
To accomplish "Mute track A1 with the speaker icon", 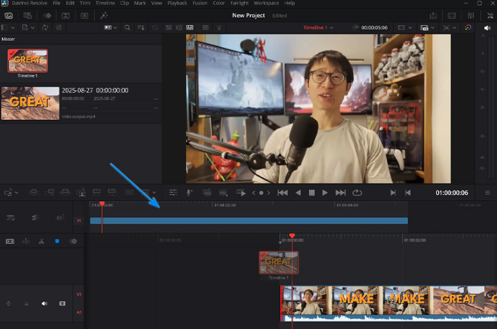I will coord(44,303).
